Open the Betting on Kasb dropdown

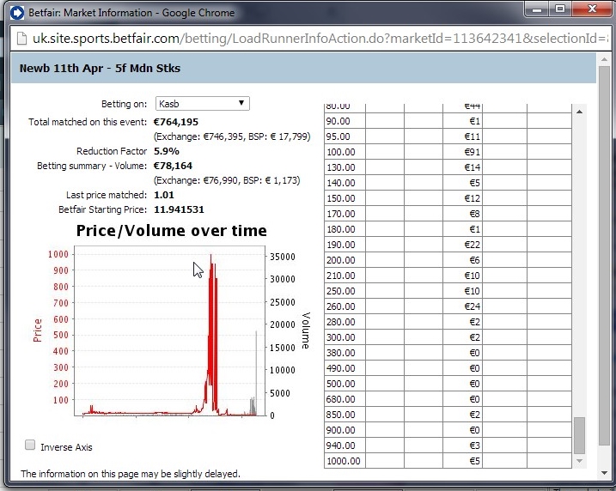click(x=202, y=104)
